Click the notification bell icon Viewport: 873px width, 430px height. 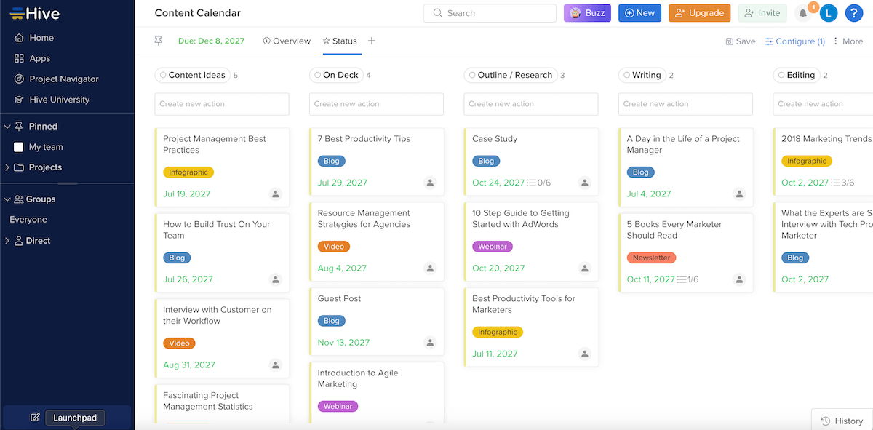click(x=803, y=13)
